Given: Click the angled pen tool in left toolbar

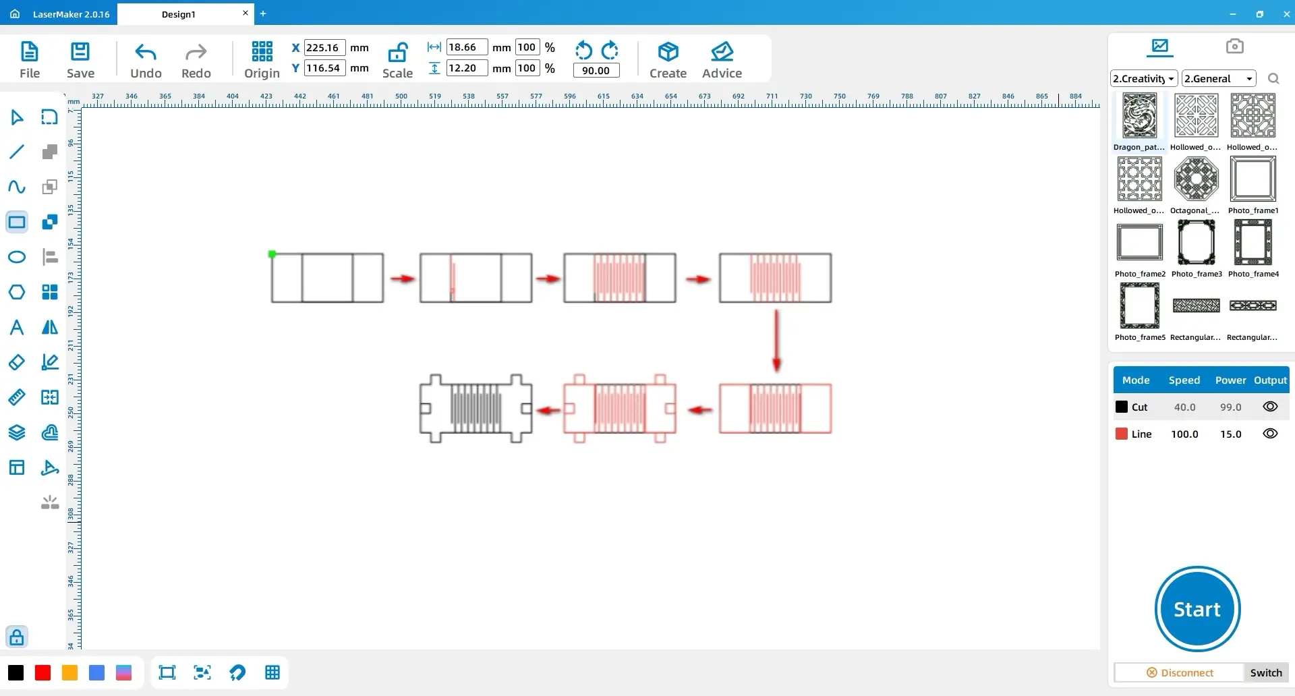Looking at the screenshot, I should click(x=50, y=467).
